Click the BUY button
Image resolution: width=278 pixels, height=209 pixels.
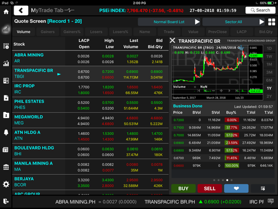point(183,188)
